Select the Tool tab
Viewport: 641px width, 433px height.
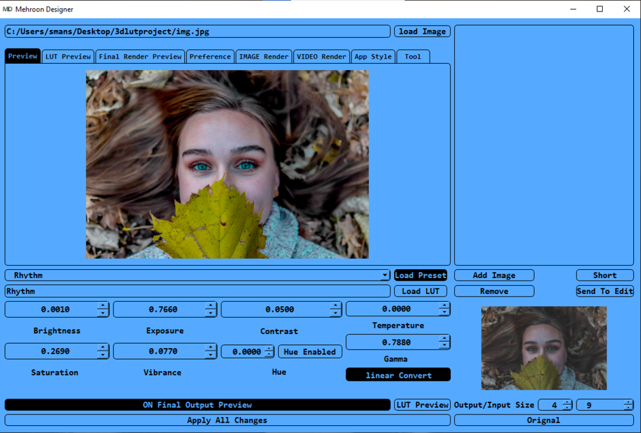(x=413, y=56)
